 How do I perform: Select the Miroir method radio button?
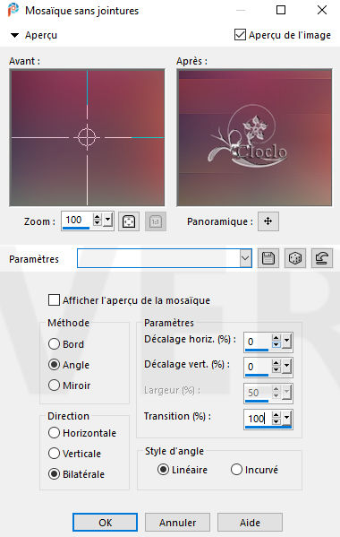[54, 385]
